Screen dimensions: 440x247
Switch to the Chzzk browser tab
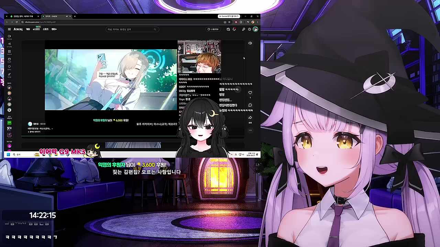click(57, 16)
